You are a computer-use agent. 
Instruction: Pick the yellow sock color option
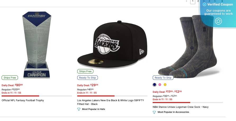tap(165, 85)
